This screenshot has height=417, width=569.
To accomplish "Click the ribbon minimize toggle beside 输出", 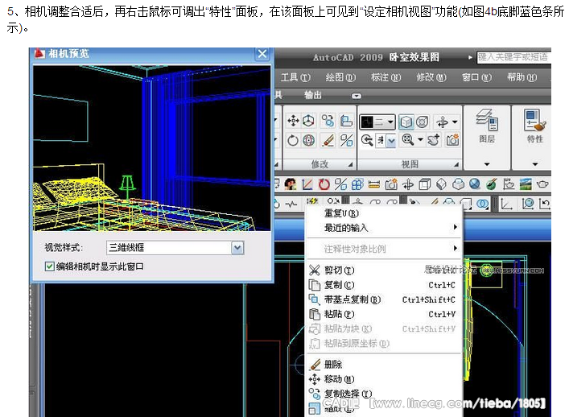I will click(357, 96).
